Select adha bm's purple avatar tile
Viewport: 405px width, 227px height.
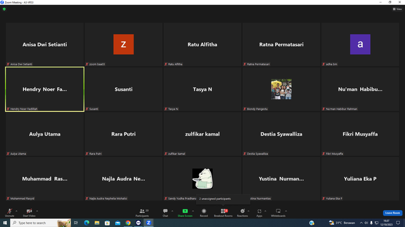tap(360, 45)
